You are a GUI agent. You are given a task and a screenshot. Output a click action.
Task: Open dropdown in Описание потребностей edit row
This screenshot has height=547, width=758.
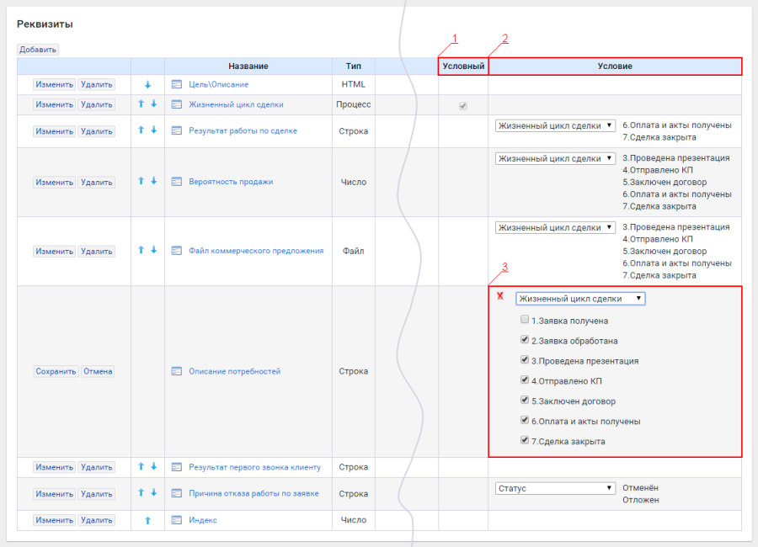(x=580, y=299)
